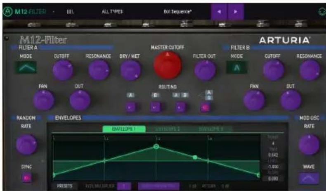
Task: Click the Random Rate knob
Action: click(x=26, y=145)
